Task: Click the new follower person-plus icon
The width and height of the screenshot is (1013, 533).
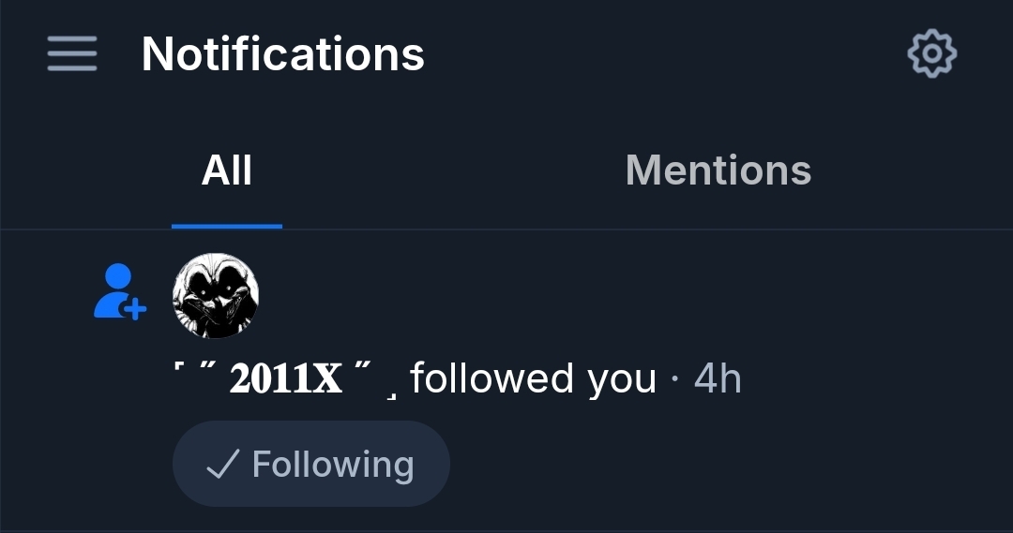Action: 119,291
